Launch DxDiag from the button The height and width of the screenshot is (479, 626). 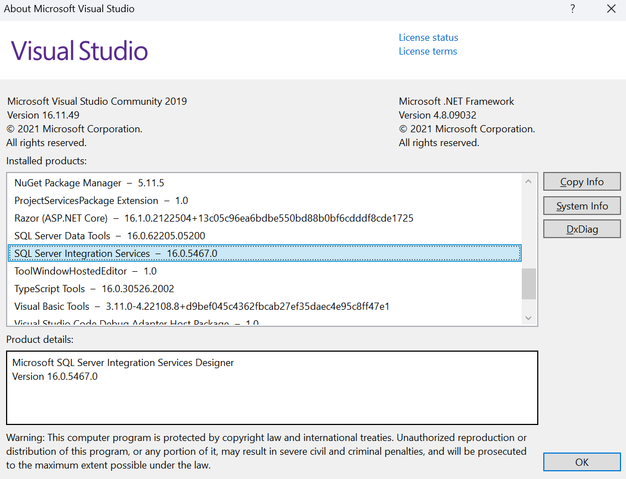[581, 229]
